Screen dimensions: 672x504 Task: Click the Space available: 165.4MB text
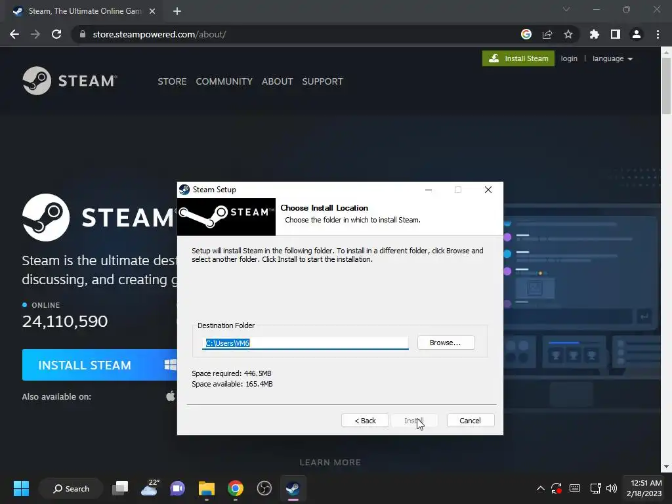(232, 384)
